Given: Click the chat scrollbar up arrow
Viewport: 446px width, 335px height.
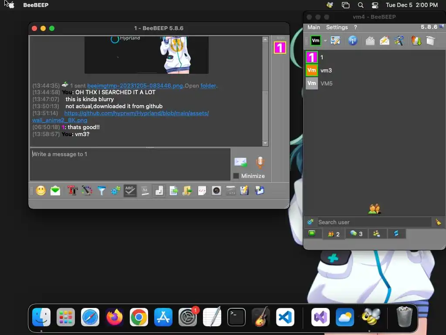Looking at the screenshot, I should 265,39.
